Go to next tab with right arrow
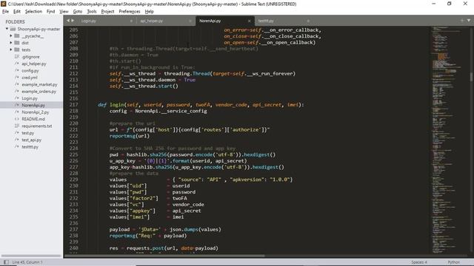474x266 pixels. [73, 21]
